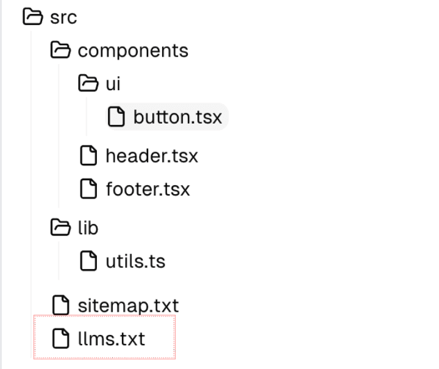Image resolution: width=439 pixels, height=369 pixels.
Task: Click the file icon beside footer.tsx
Action: [x=89, y=189]
